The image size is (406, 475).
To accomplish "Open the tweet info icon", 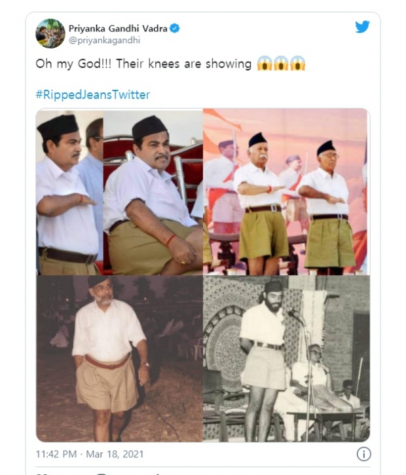I will pos(363,453).
